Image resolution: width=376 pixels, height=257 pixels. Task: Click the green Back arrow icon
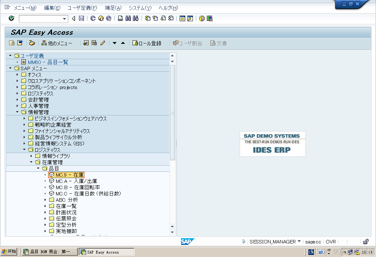[x=93, y=18]
